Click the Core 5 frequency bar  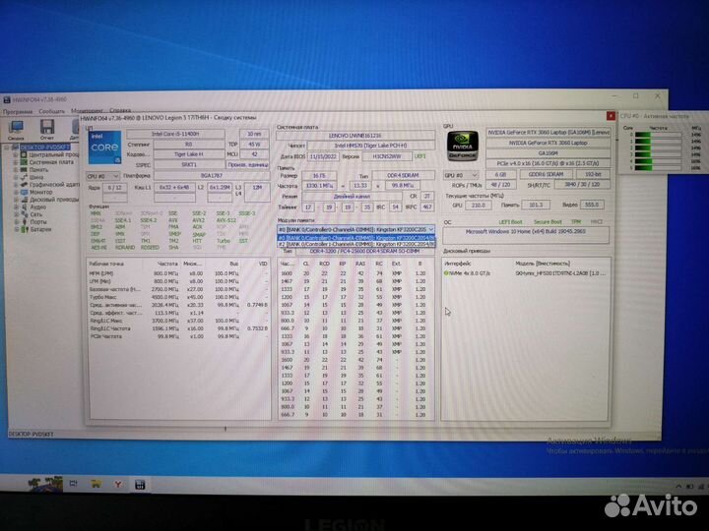(658, 168)
